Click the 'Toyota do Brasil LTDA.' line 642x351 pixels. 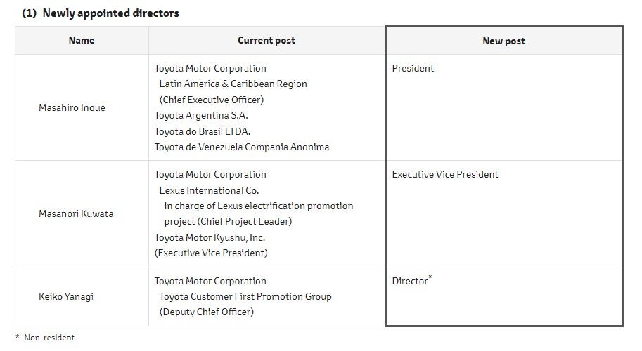203,131
